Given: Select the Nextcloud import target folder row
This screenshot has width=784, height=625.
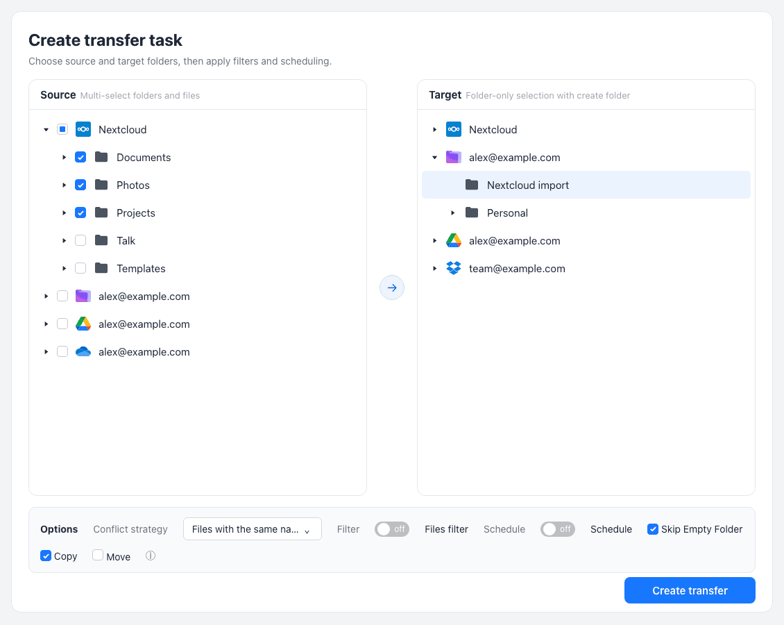Looking at the screenshot, I should 586,185.
